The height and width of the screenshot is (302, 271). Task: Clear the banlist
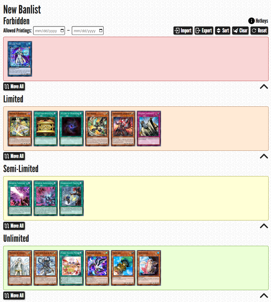[240, 31]
